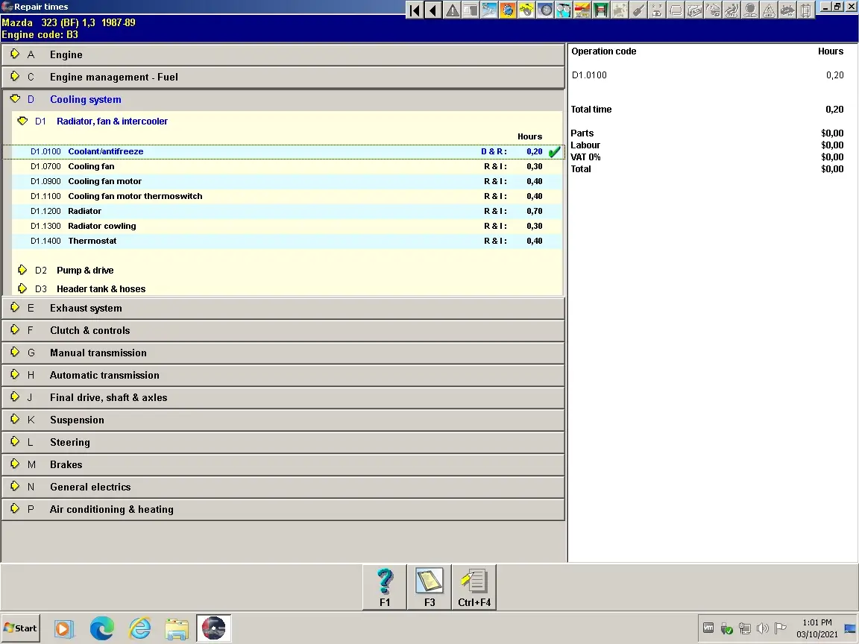Click the D3 Header tank & hoses label
859x644 pixels.
101,289
